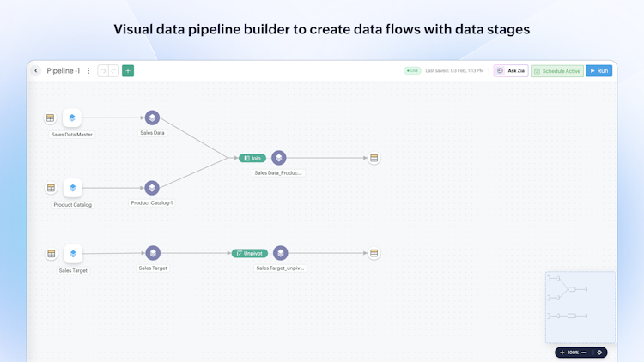This screenshot has width=644, height=362.
Task: Click the fit-to-view target icon
Action: pyautogui.click(x=599, y=353)
